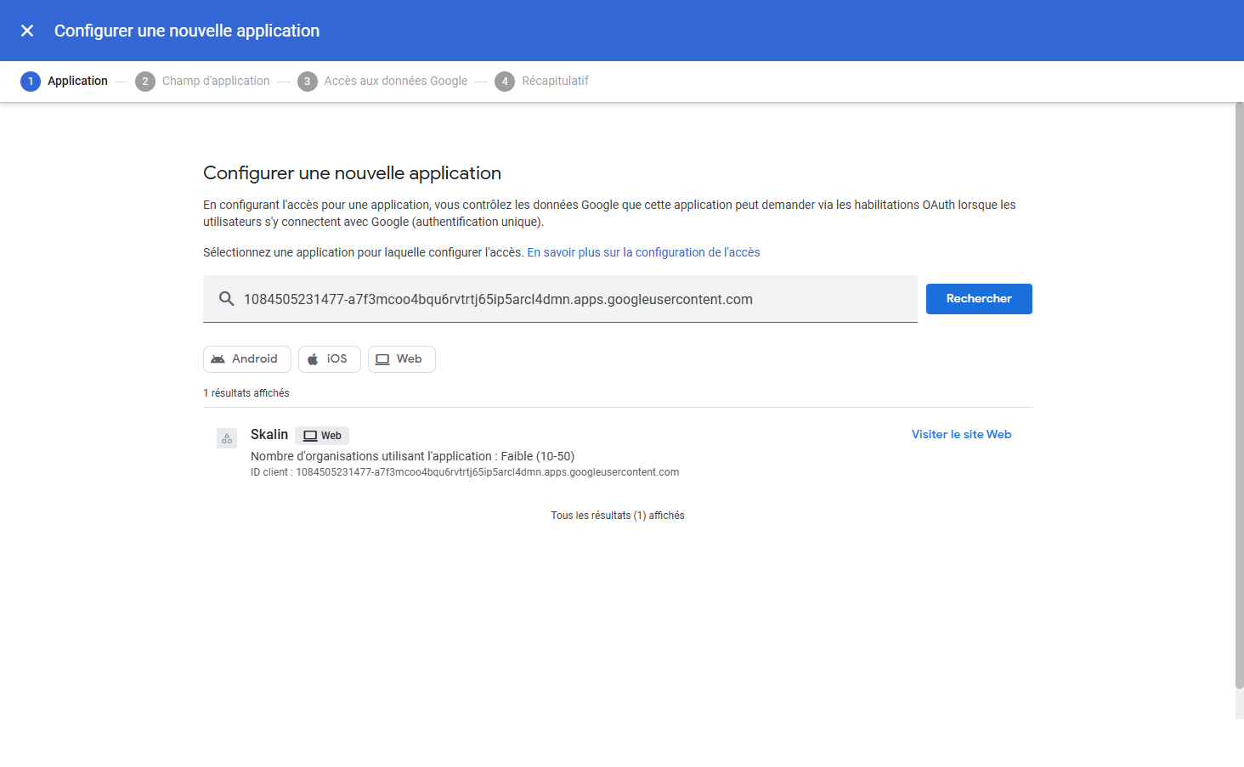Select step 1 circle, Application
This screenshot has width=1244, height=767.
point(31,82)
